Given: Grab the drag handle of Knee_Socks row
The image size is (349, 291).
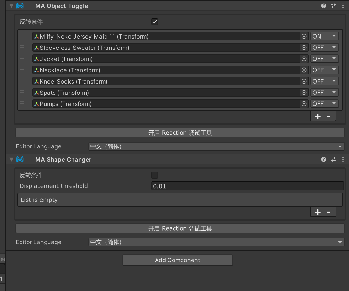Looking at the screenshot, I should coord(22,80).
